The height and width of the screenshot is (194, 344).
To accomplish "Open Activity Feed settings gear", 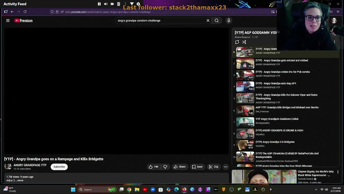I will pos(138,4).
